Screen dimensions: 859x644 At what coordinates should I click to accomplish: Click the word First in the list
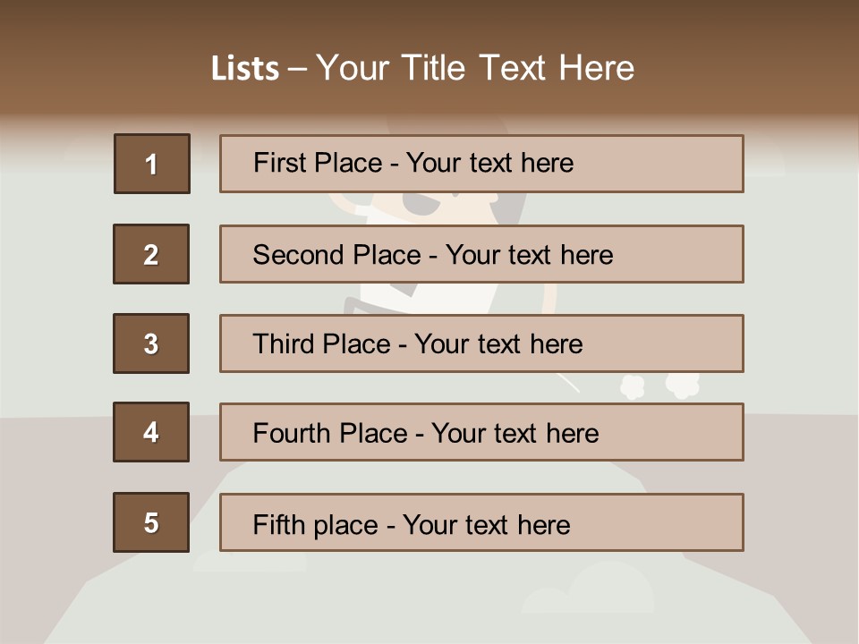277,163
